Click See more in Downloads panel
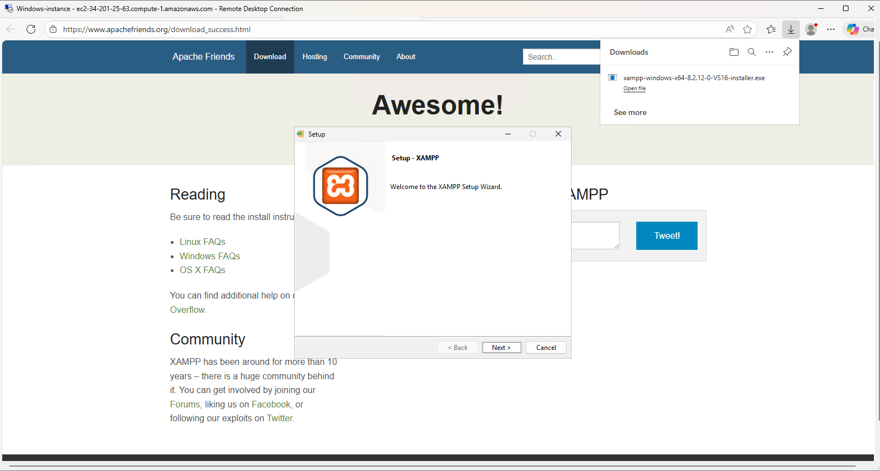The image size is (880, 471). tap(630, 112)
